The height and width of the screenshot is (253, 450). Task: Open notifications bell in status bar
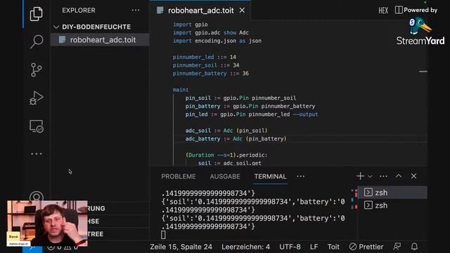414,247
